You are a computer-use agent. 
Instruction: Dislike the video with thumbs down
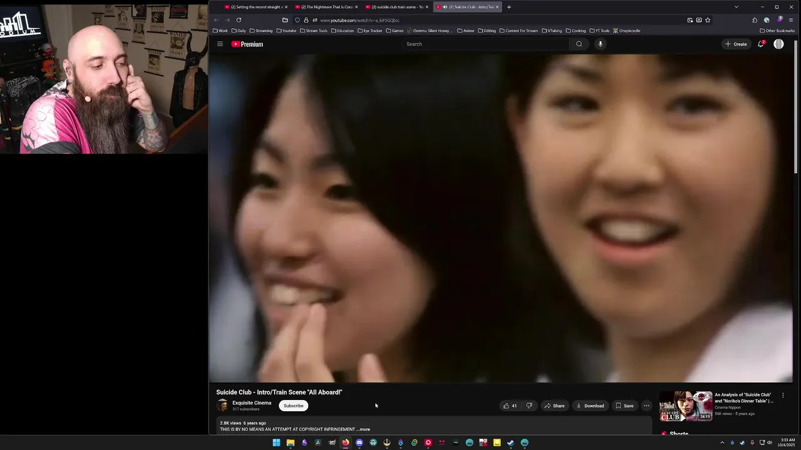[x=529, y=406]
